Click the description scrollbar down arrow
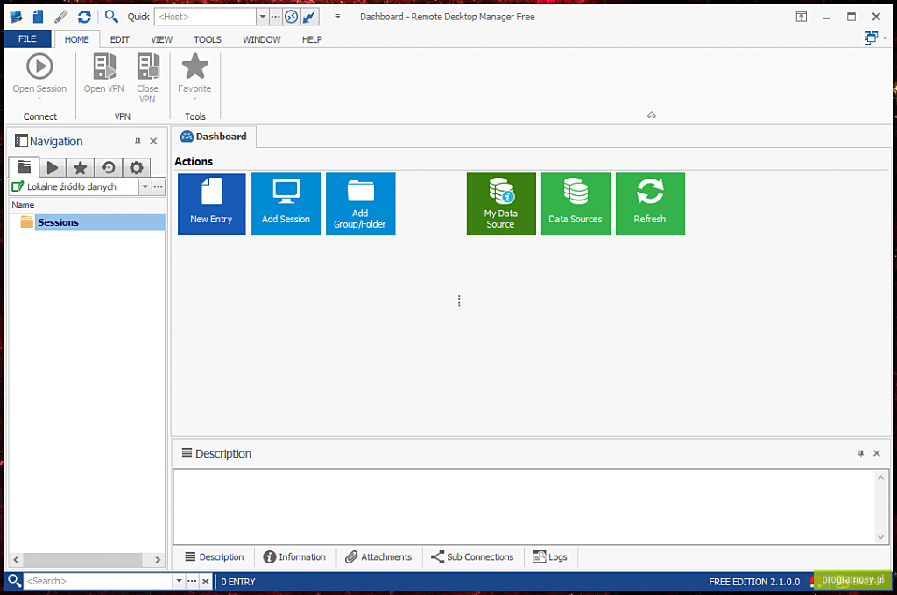 (881, 536)
